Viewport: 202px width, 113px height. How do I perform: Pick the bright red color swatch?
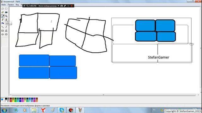[x=11, y=101]
